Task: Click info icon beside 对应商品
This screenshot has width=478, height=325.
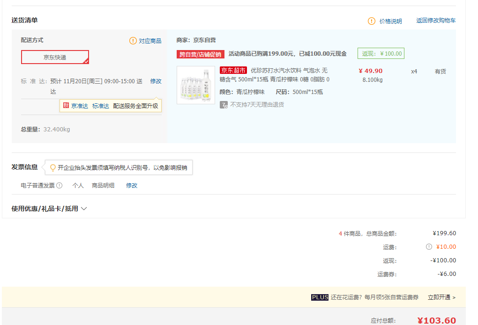Action: 133,41
